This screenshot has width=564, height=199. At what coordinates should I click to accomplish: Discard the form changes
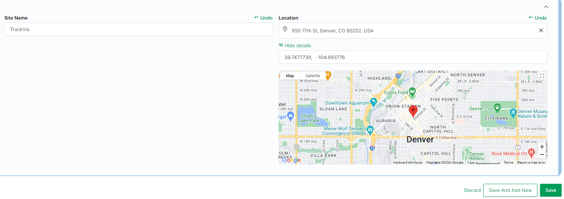472,190
